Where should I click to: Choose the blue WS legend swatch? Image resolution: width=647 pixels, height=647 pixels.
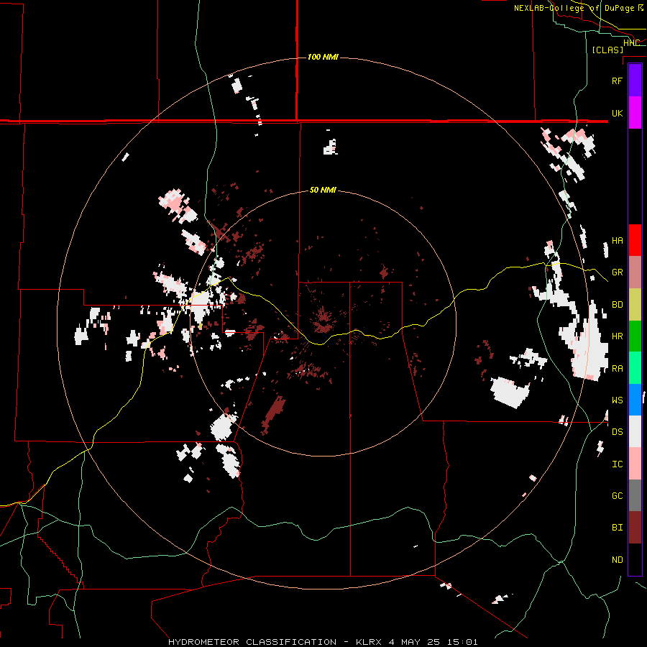coord(635,400)
